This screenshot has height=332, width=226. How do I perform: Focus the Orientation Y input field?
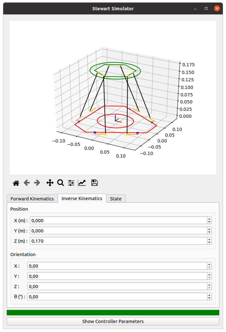[117, 276]
